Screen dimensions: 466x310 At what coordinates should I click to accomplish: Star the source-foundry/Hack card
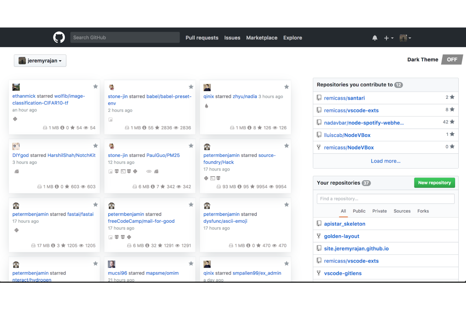(x=286, y=145)
